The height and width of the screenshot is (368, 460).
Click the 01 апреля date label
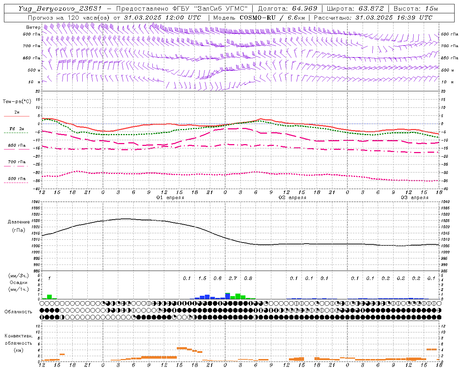tap(170, 198)
